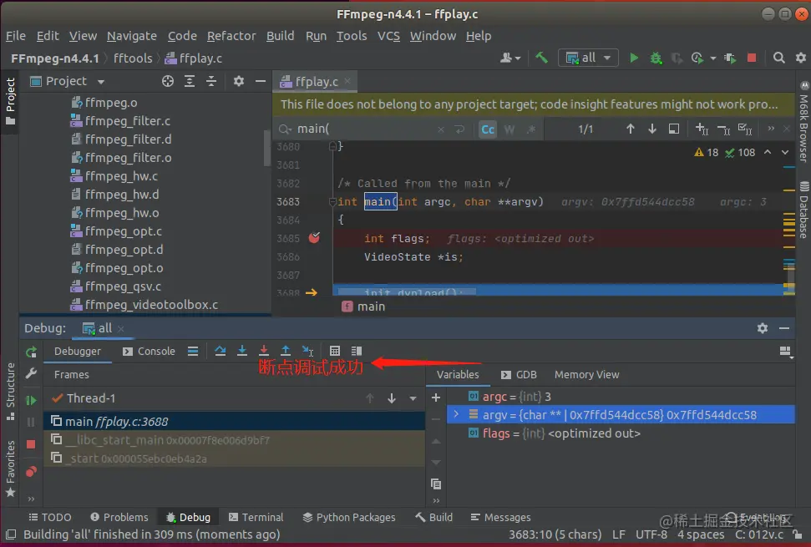
Task: Open Database side tool window
Action: pos(803,210)
